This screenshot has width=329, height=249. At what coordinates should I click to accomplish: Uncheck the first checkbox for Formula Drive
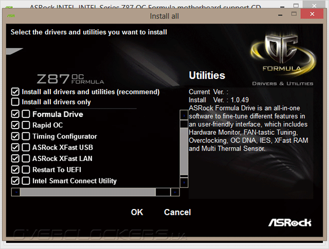15,114
